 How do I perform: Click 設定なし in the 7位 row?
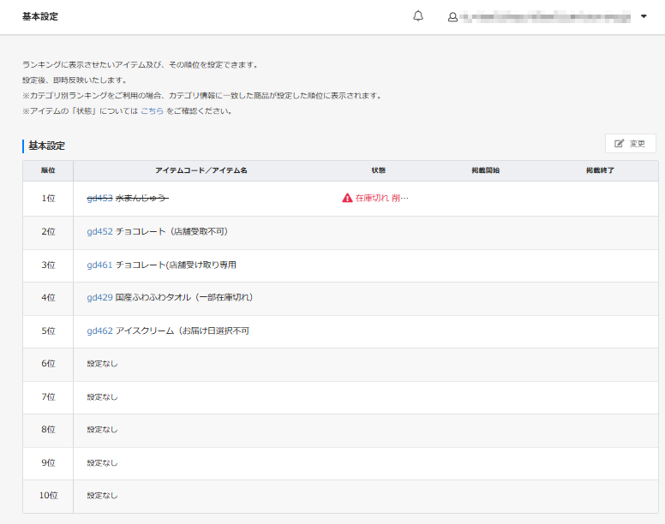click(x=102, y=397)
